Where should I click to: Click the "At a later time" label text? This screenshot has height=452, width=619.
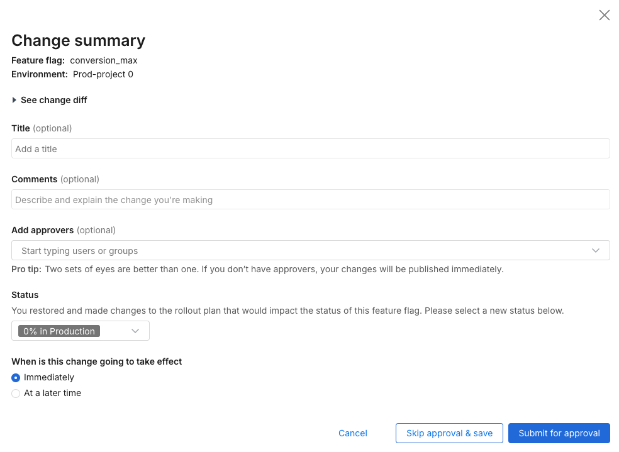coord(53,393)
